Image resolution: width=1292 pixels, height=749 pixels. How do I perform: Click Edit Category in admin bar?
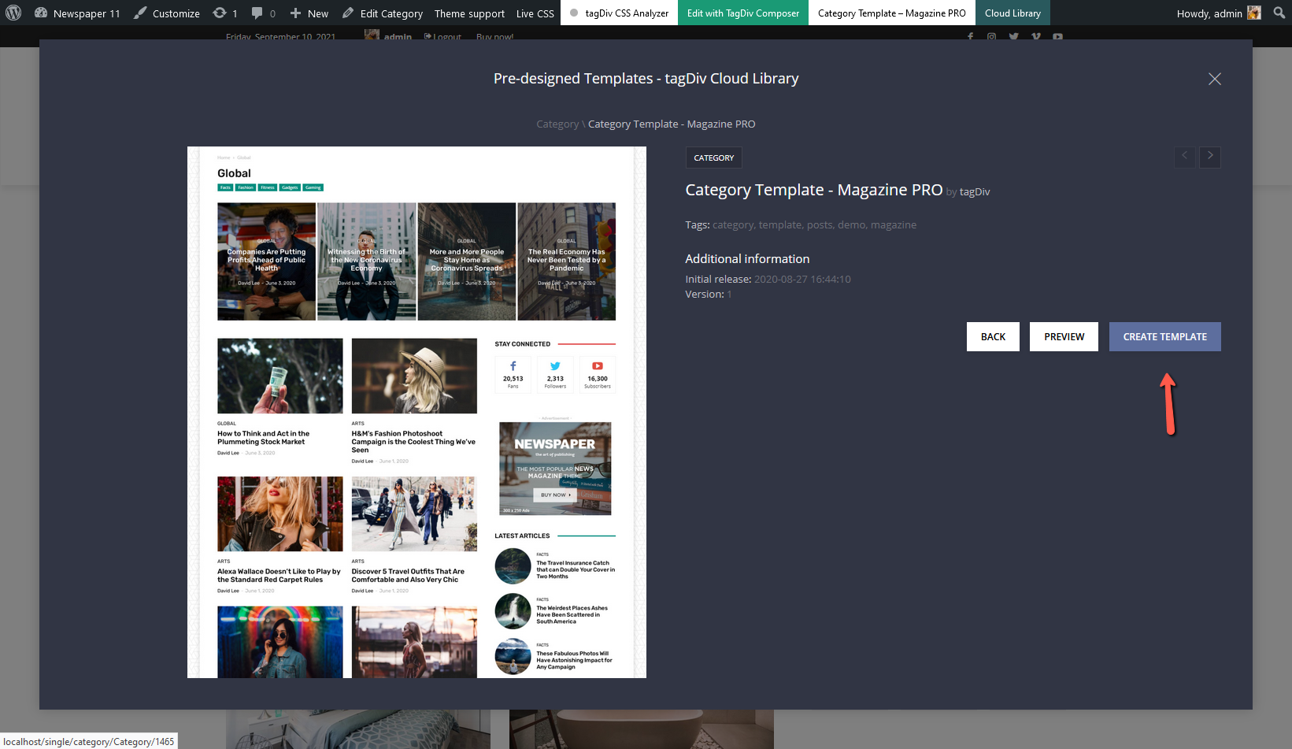click(x=383, y=13)
